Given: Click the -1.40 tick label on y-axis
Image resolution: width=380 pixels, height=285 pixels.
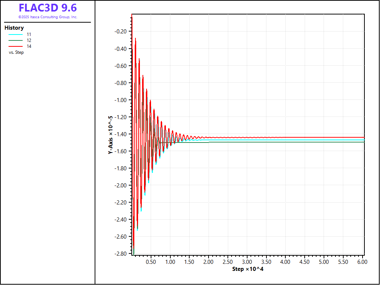Looking at the screenshot, I should click(121, 134).
